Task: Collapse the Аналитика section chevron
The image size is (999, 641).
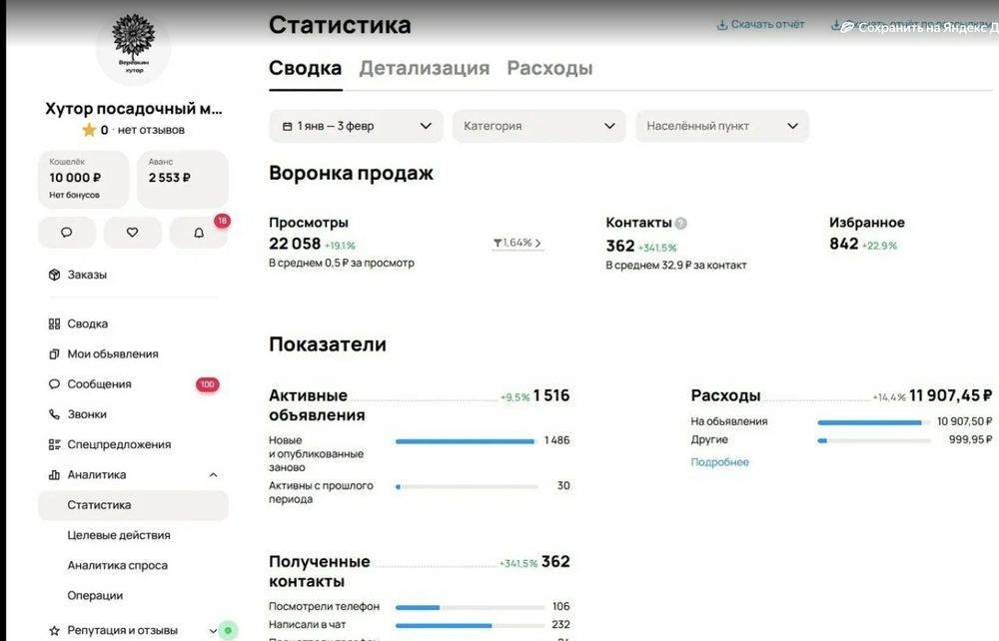Action: tap(214, 475)
